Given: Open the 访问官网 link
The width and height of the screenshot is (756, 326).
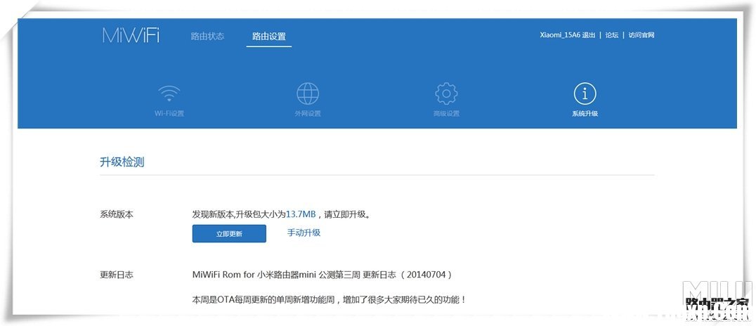Looking at the screenshot, I should click(x=641, y=35).
